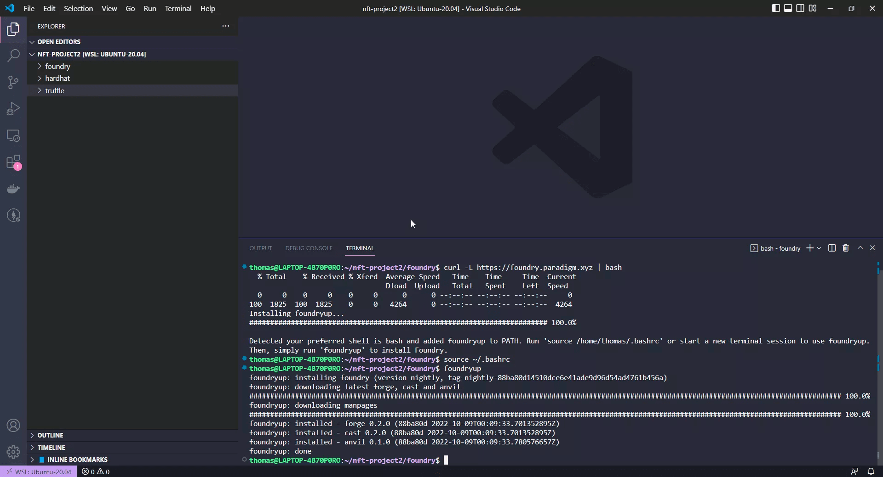Open errors and warnings status item
This screenshot has height=477, width=883.
96,471
